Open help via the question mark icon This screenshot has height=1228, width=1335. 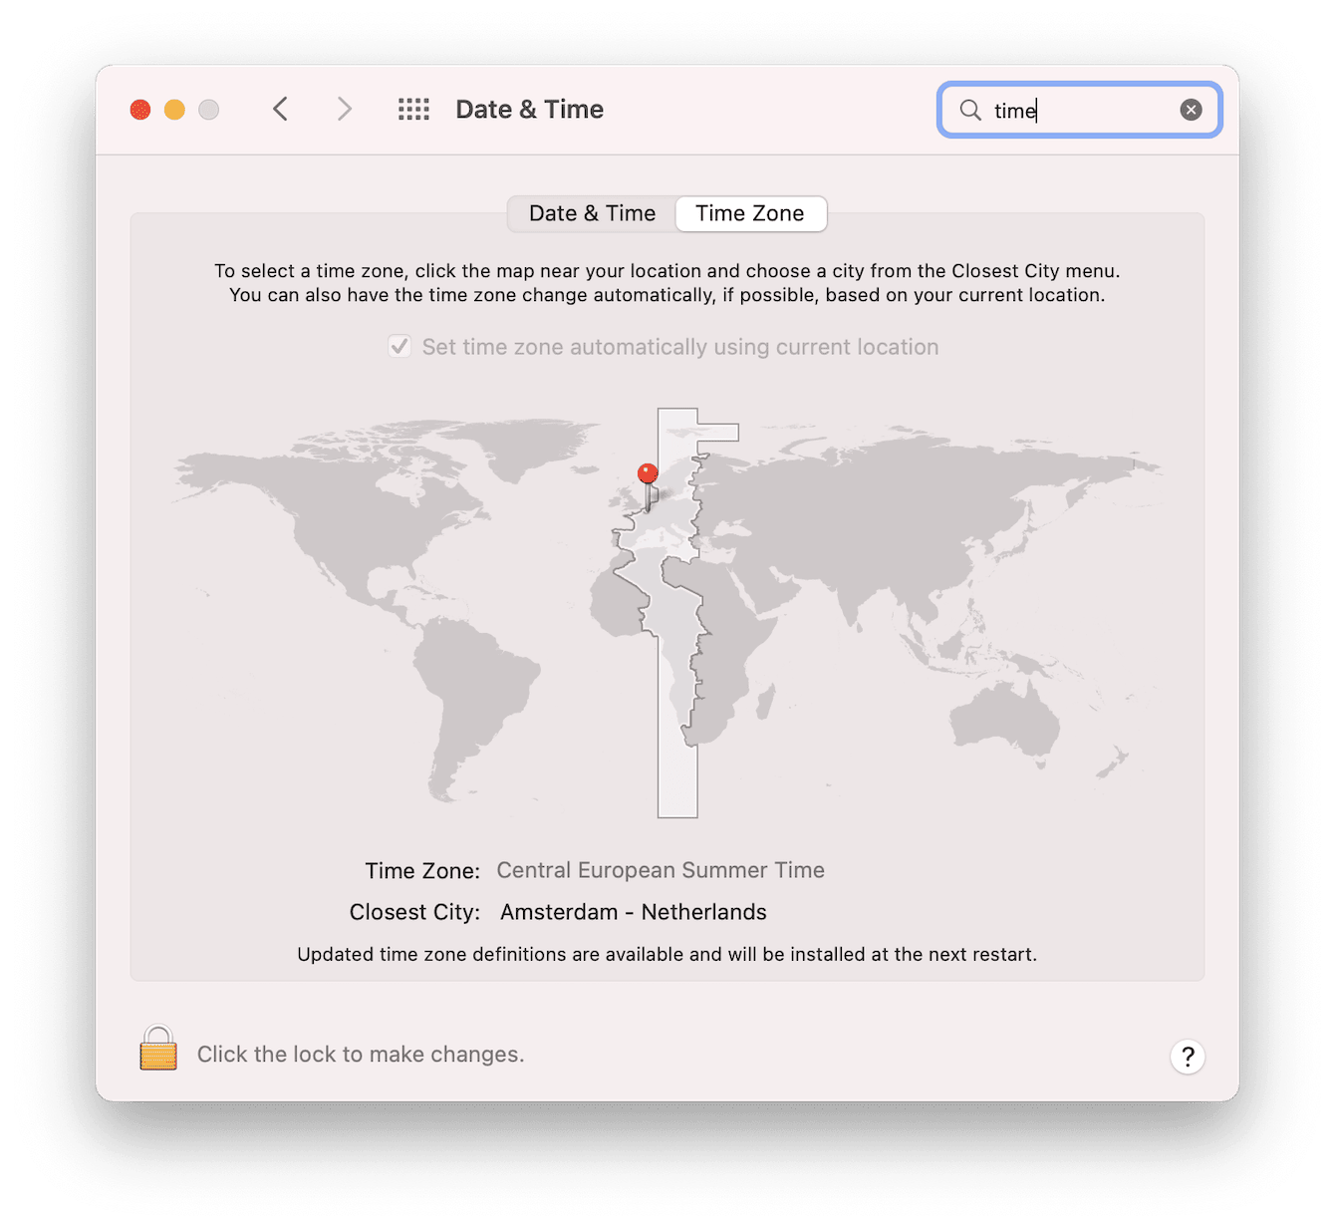tap(1188, 1057)
